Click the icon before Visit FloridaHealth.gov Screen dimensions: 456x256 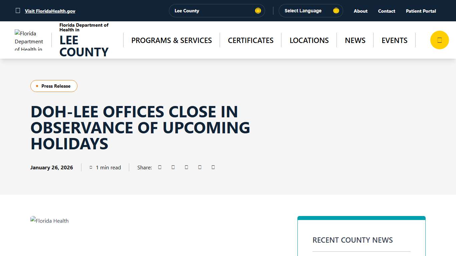18,10
